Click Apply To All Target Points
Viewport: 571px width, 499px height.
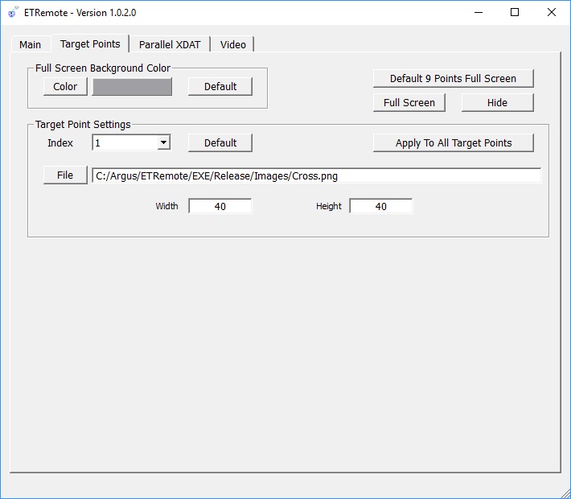coord(454,143)
